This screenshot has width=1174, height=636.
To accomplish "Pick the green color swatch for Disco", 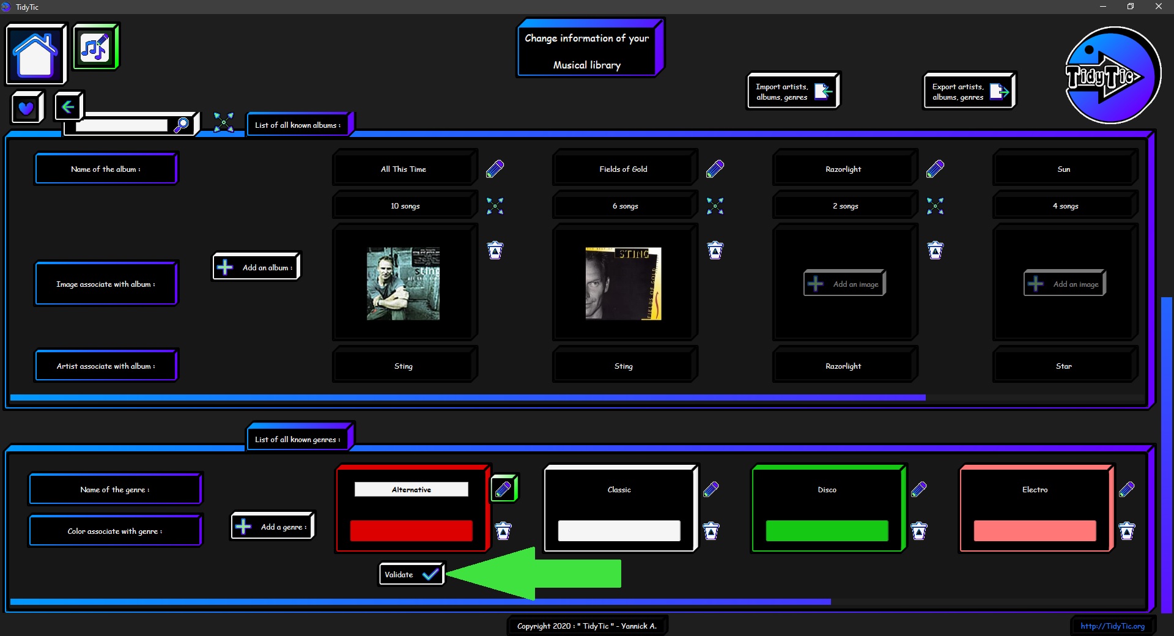I will [827, 531].
